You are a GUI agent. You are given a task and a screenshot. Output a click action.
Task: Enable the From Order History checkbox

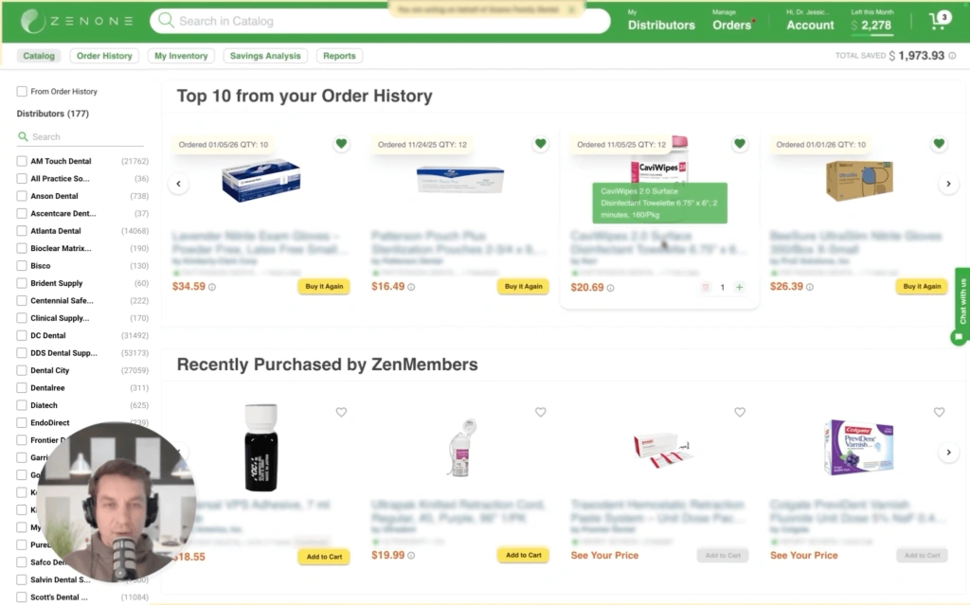pos(22,92)
